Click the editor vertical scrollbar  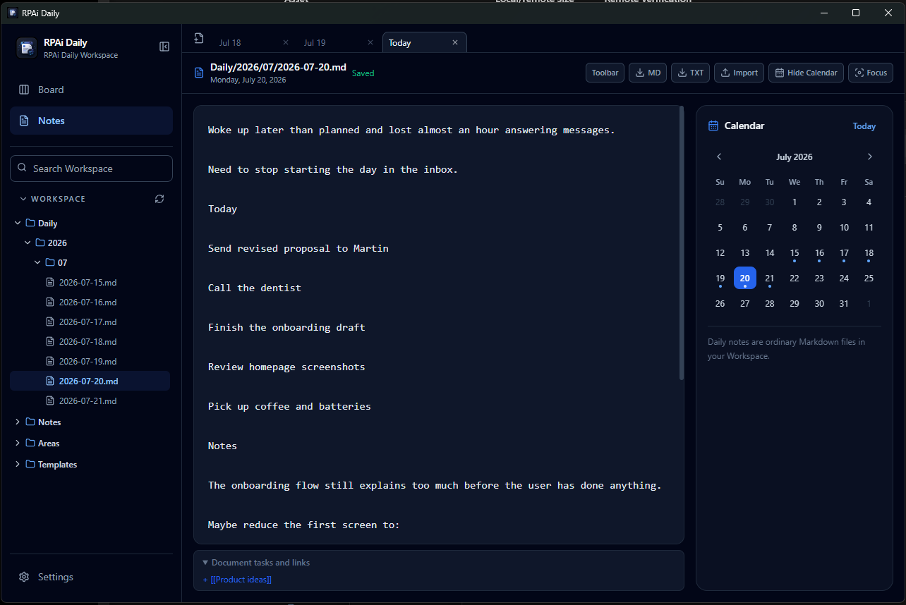pos(681,243)
